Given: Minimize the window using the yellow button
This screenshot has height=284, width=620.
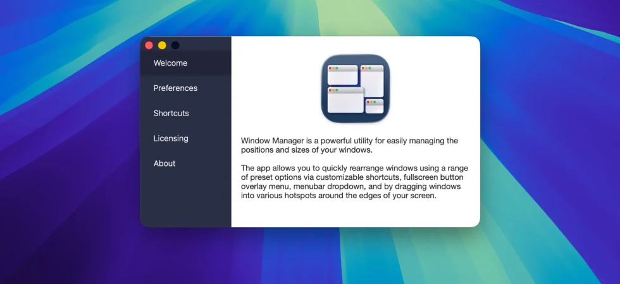Looking at the screenshot, I should pyautogui.click(x=162, y=45).
